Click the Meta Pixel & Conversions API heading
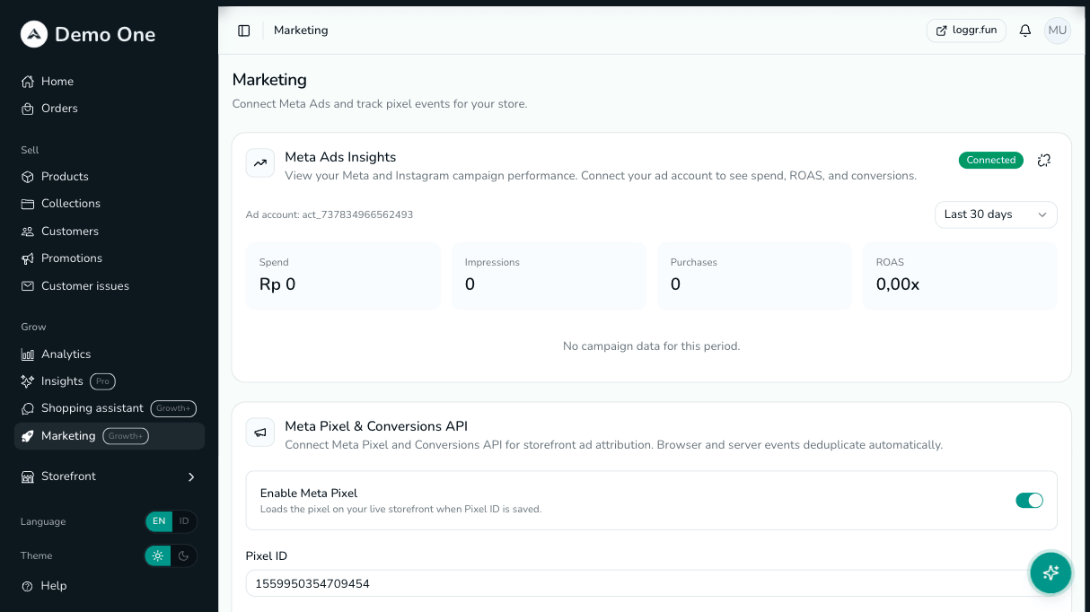 click(376, 426)
